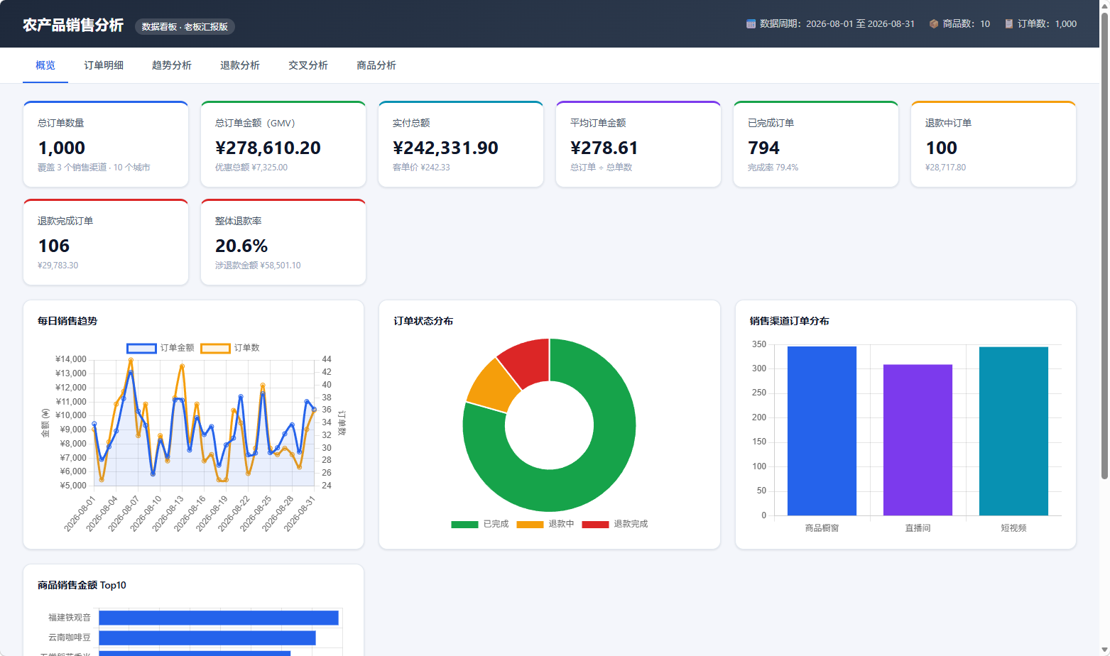Screen dimensions: 1110x656
Task: Click the 福建铁观音 bar in Top10 chart
Action: click(x=219, y=618)
